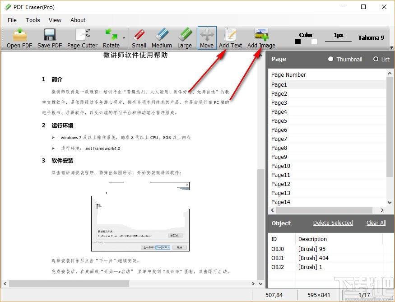Click the Delete Selected link

[x=333, y=223]
